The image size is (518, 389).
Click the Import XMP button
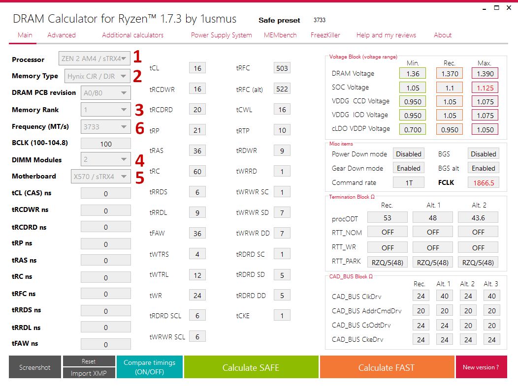tap(89, 373)
